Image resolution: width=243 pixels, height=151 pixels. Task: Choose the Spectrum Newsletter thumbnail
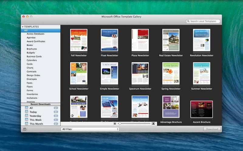[x=140, y=73]
